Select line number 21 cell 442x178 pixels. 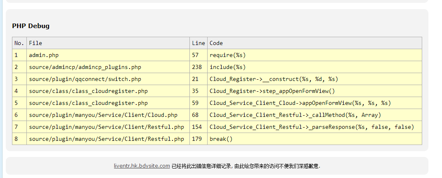199,79
